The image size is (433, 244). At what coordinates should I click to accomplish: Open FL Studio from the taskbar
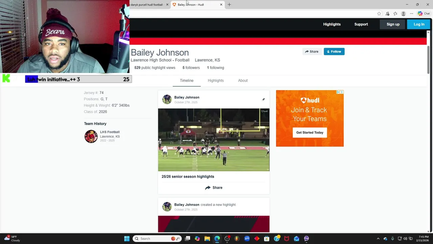[237, 239]
